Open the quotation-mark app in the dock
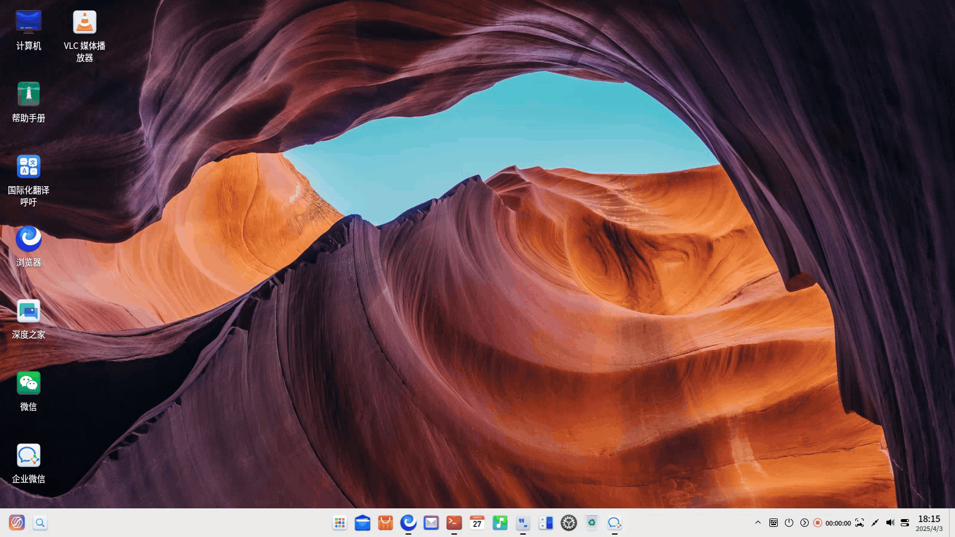 point(523,523)
